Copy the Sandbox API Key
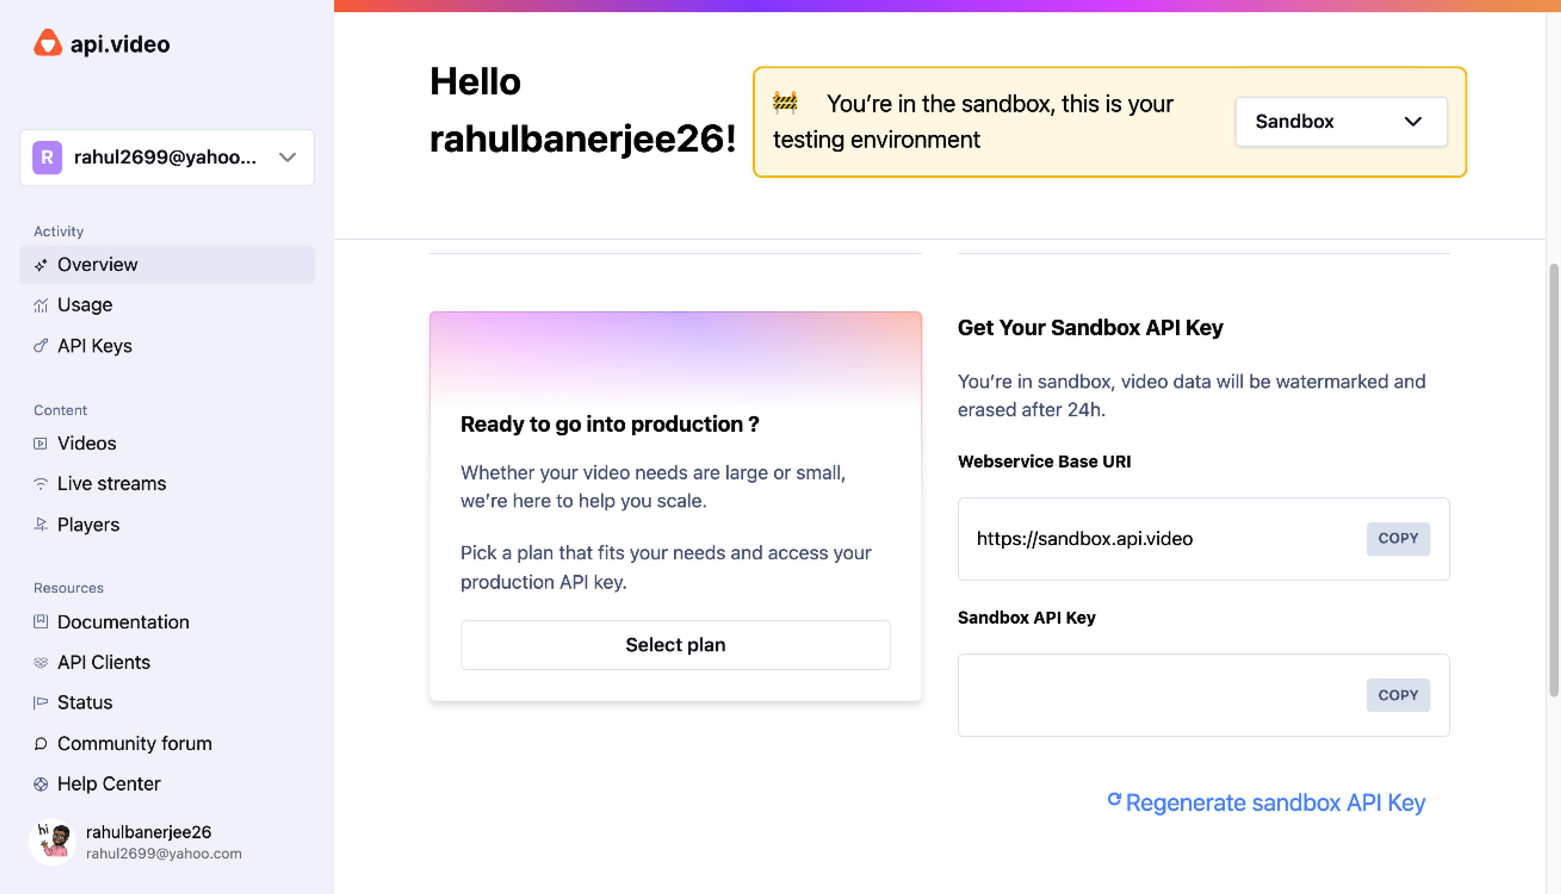This screenshot has width=1561, height=894. (1398, 695)
